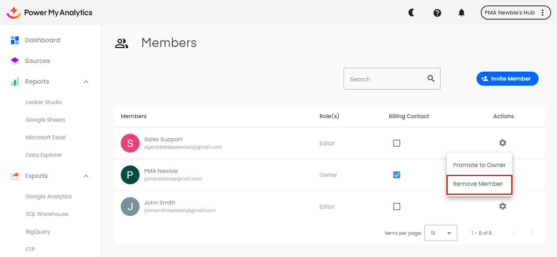
Task: Select Remove Member from the menu
Action: [x=478, y=184]
